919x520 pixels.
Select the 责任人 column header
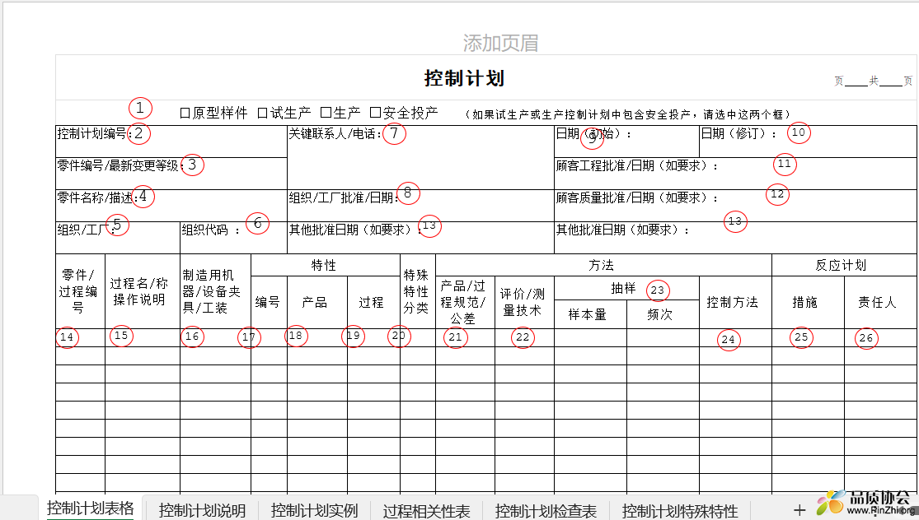pos(881,303)
